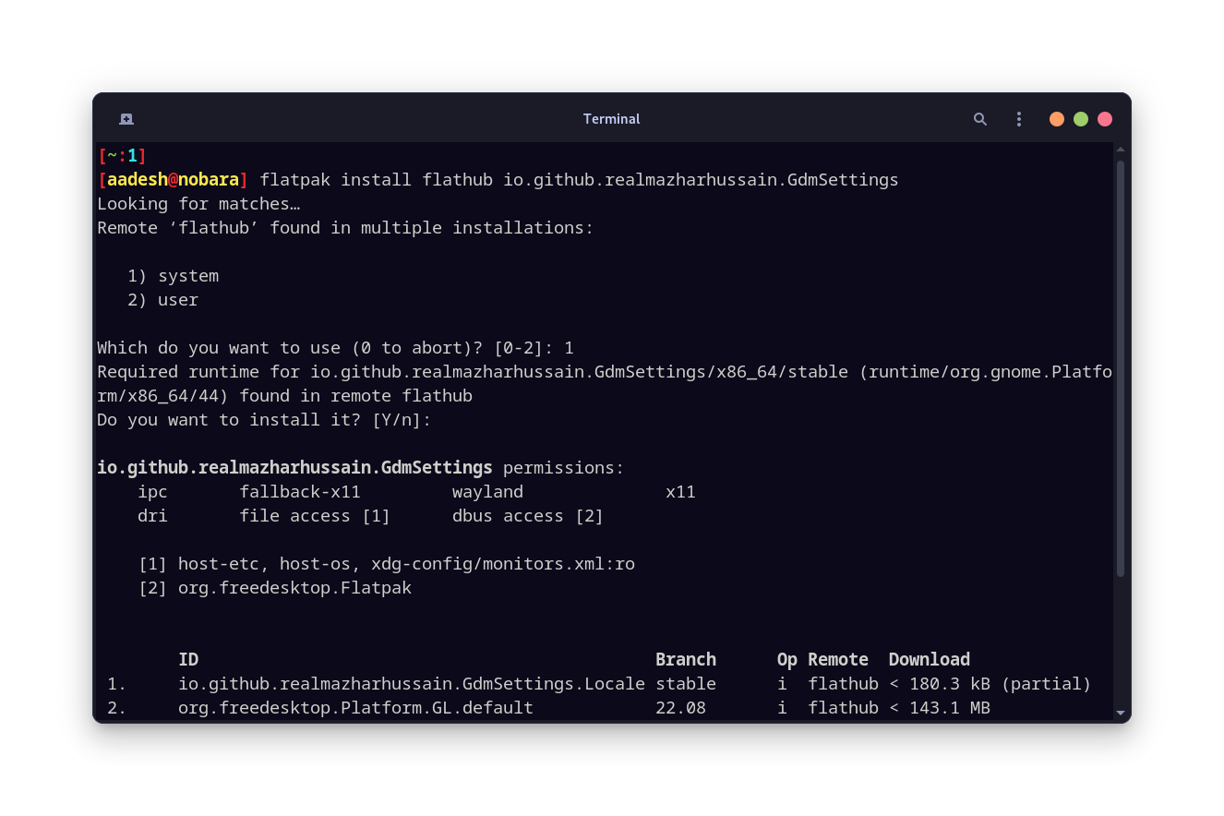Viewport: 1224px width, 816px height.
Task: Click the Download column header
Action: [929, 659]
